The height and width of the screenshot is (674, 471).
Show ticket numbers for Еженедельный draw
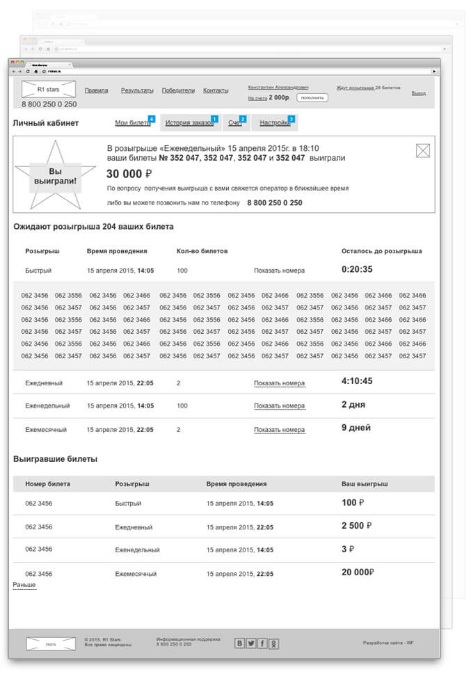[x=279, y=406]
